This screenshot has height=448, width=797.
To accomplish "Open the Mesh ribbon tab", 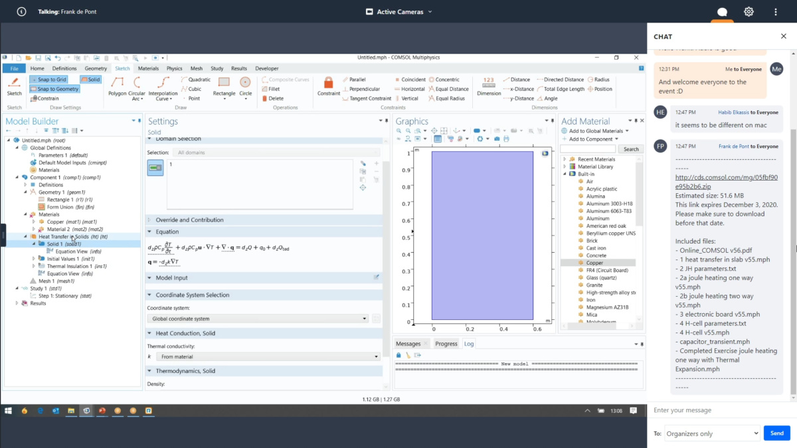I will (197, 68).
